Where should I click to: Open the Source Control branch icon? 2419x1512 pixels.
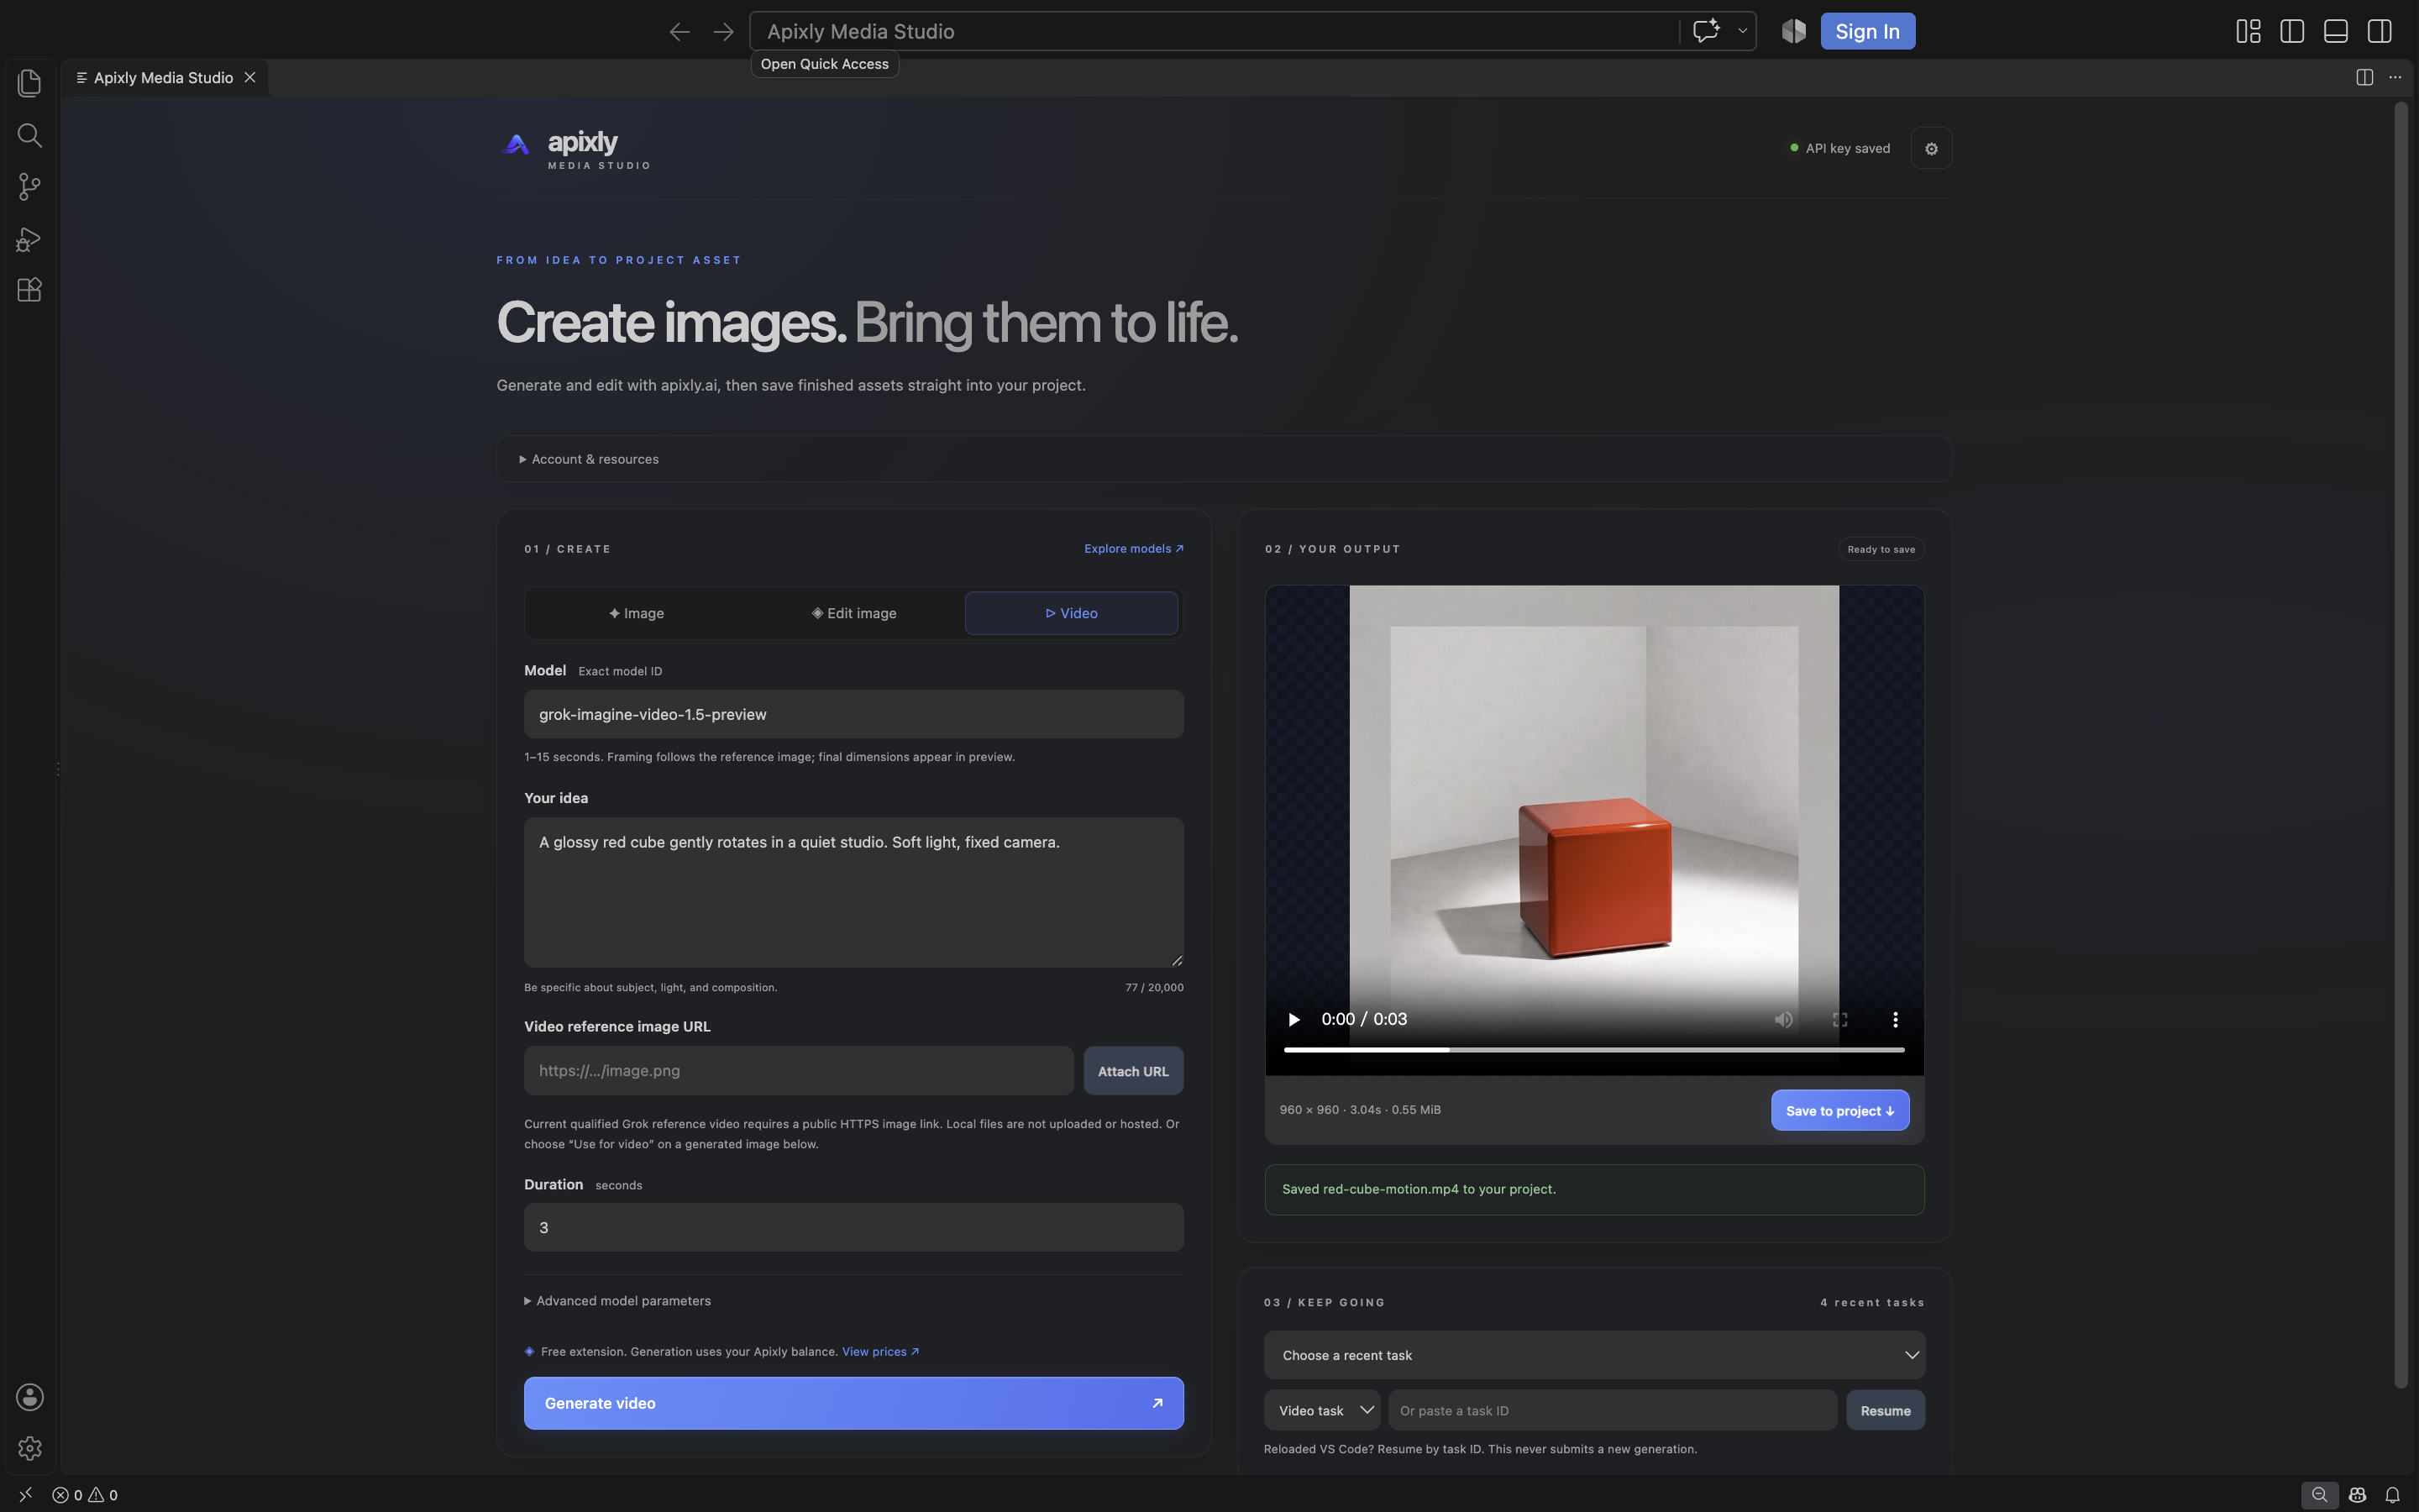[x=29, y=187]
